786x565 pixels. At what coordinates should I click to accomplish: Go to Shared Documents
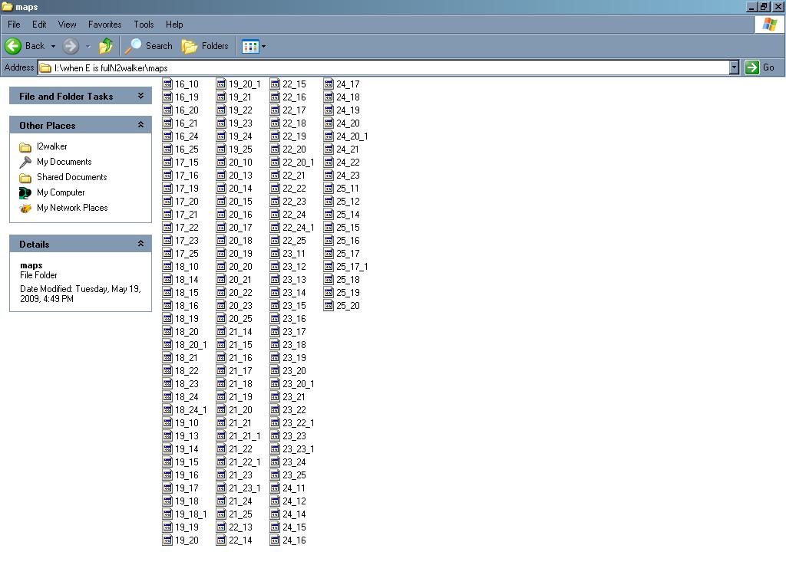[71, 176]
